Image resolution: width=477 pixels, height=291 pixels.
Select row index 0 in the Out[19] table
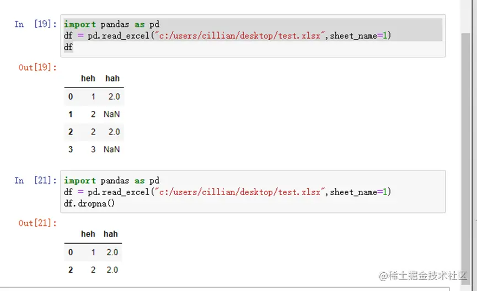[x=71, y=96]
